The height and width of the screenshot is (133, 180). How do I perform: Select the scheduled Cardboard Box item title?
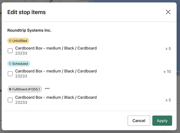tap(56, 71)
